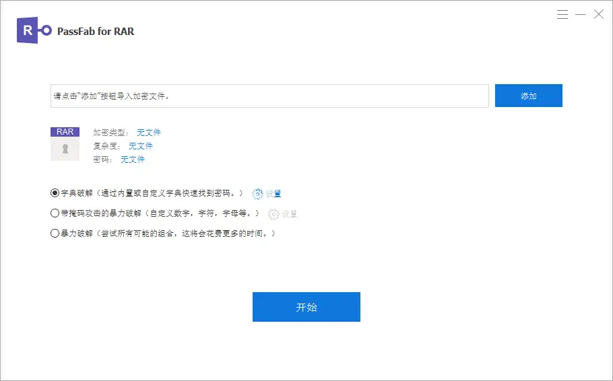Click the gear icon for mask attack
613x381 pixels.
pos(273,214)
